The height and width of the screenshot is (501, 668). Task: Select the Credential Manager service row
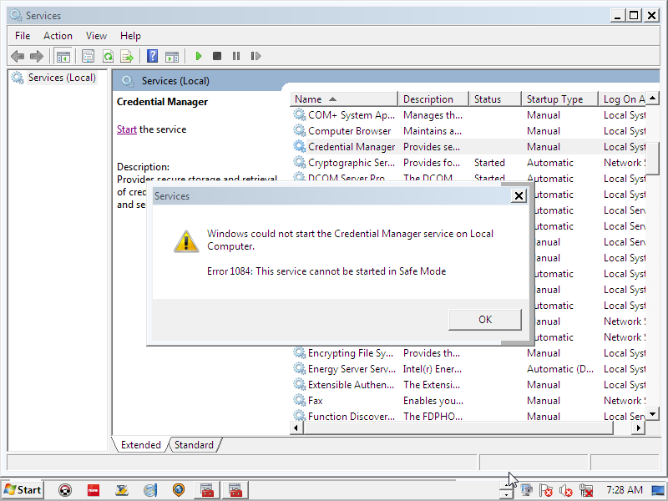coord(468,147)
